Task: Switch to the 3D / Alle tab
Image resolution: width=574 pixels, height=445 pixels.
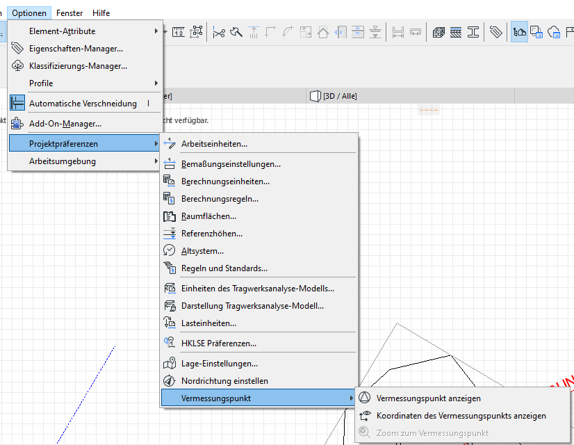Action: [x=342, y=96]
